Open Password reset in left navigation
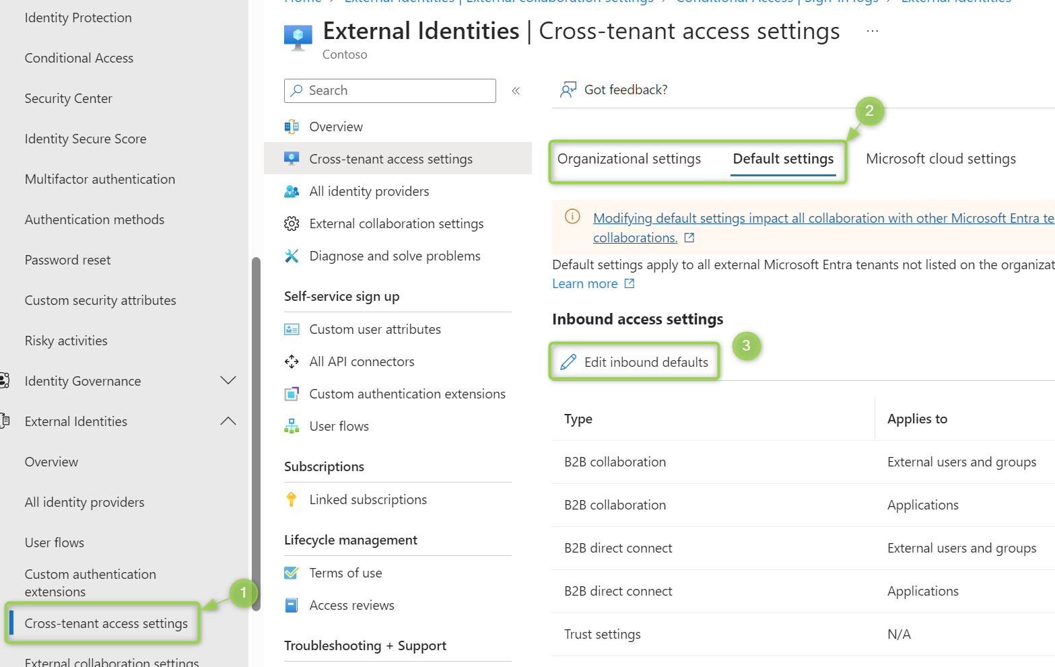This screenshot has width=1055, height=667. [67, 260]
